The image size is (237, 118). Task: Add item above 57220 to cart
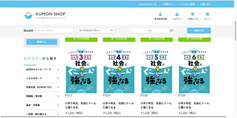[x=194, y=39]
